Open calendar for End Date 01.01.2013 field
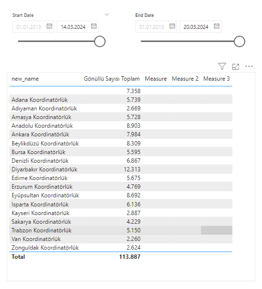Screen dimensions: 262x289 tap(172, 26)
